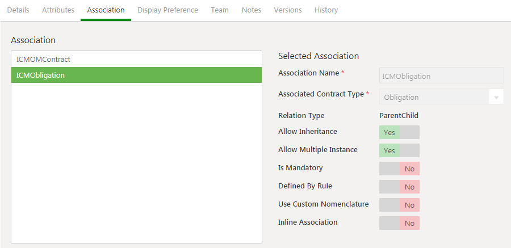This screenshot has height=248, width=511.
Task: Enable the Is Mandatory toggle
Action: [x=399, y=169]
